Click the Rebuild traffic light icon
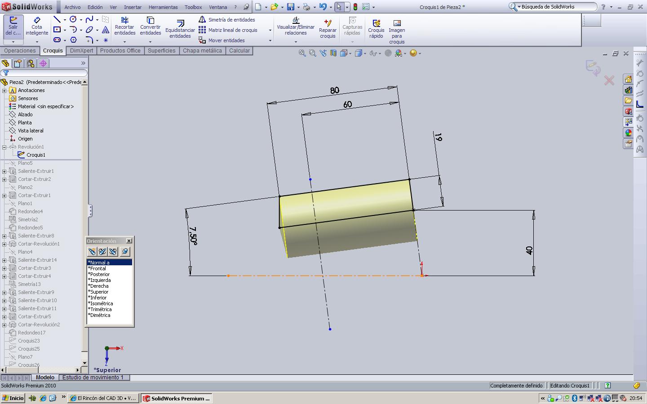647x404 pixels. coord(355,7)
